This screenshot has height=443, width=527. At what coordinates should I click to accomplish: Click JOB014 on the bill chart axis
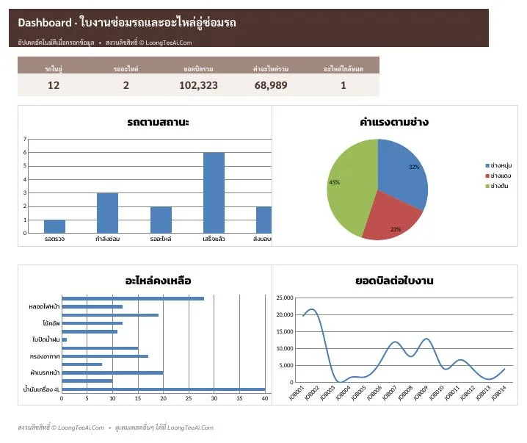pyautogui.click(x=499, y=393)
